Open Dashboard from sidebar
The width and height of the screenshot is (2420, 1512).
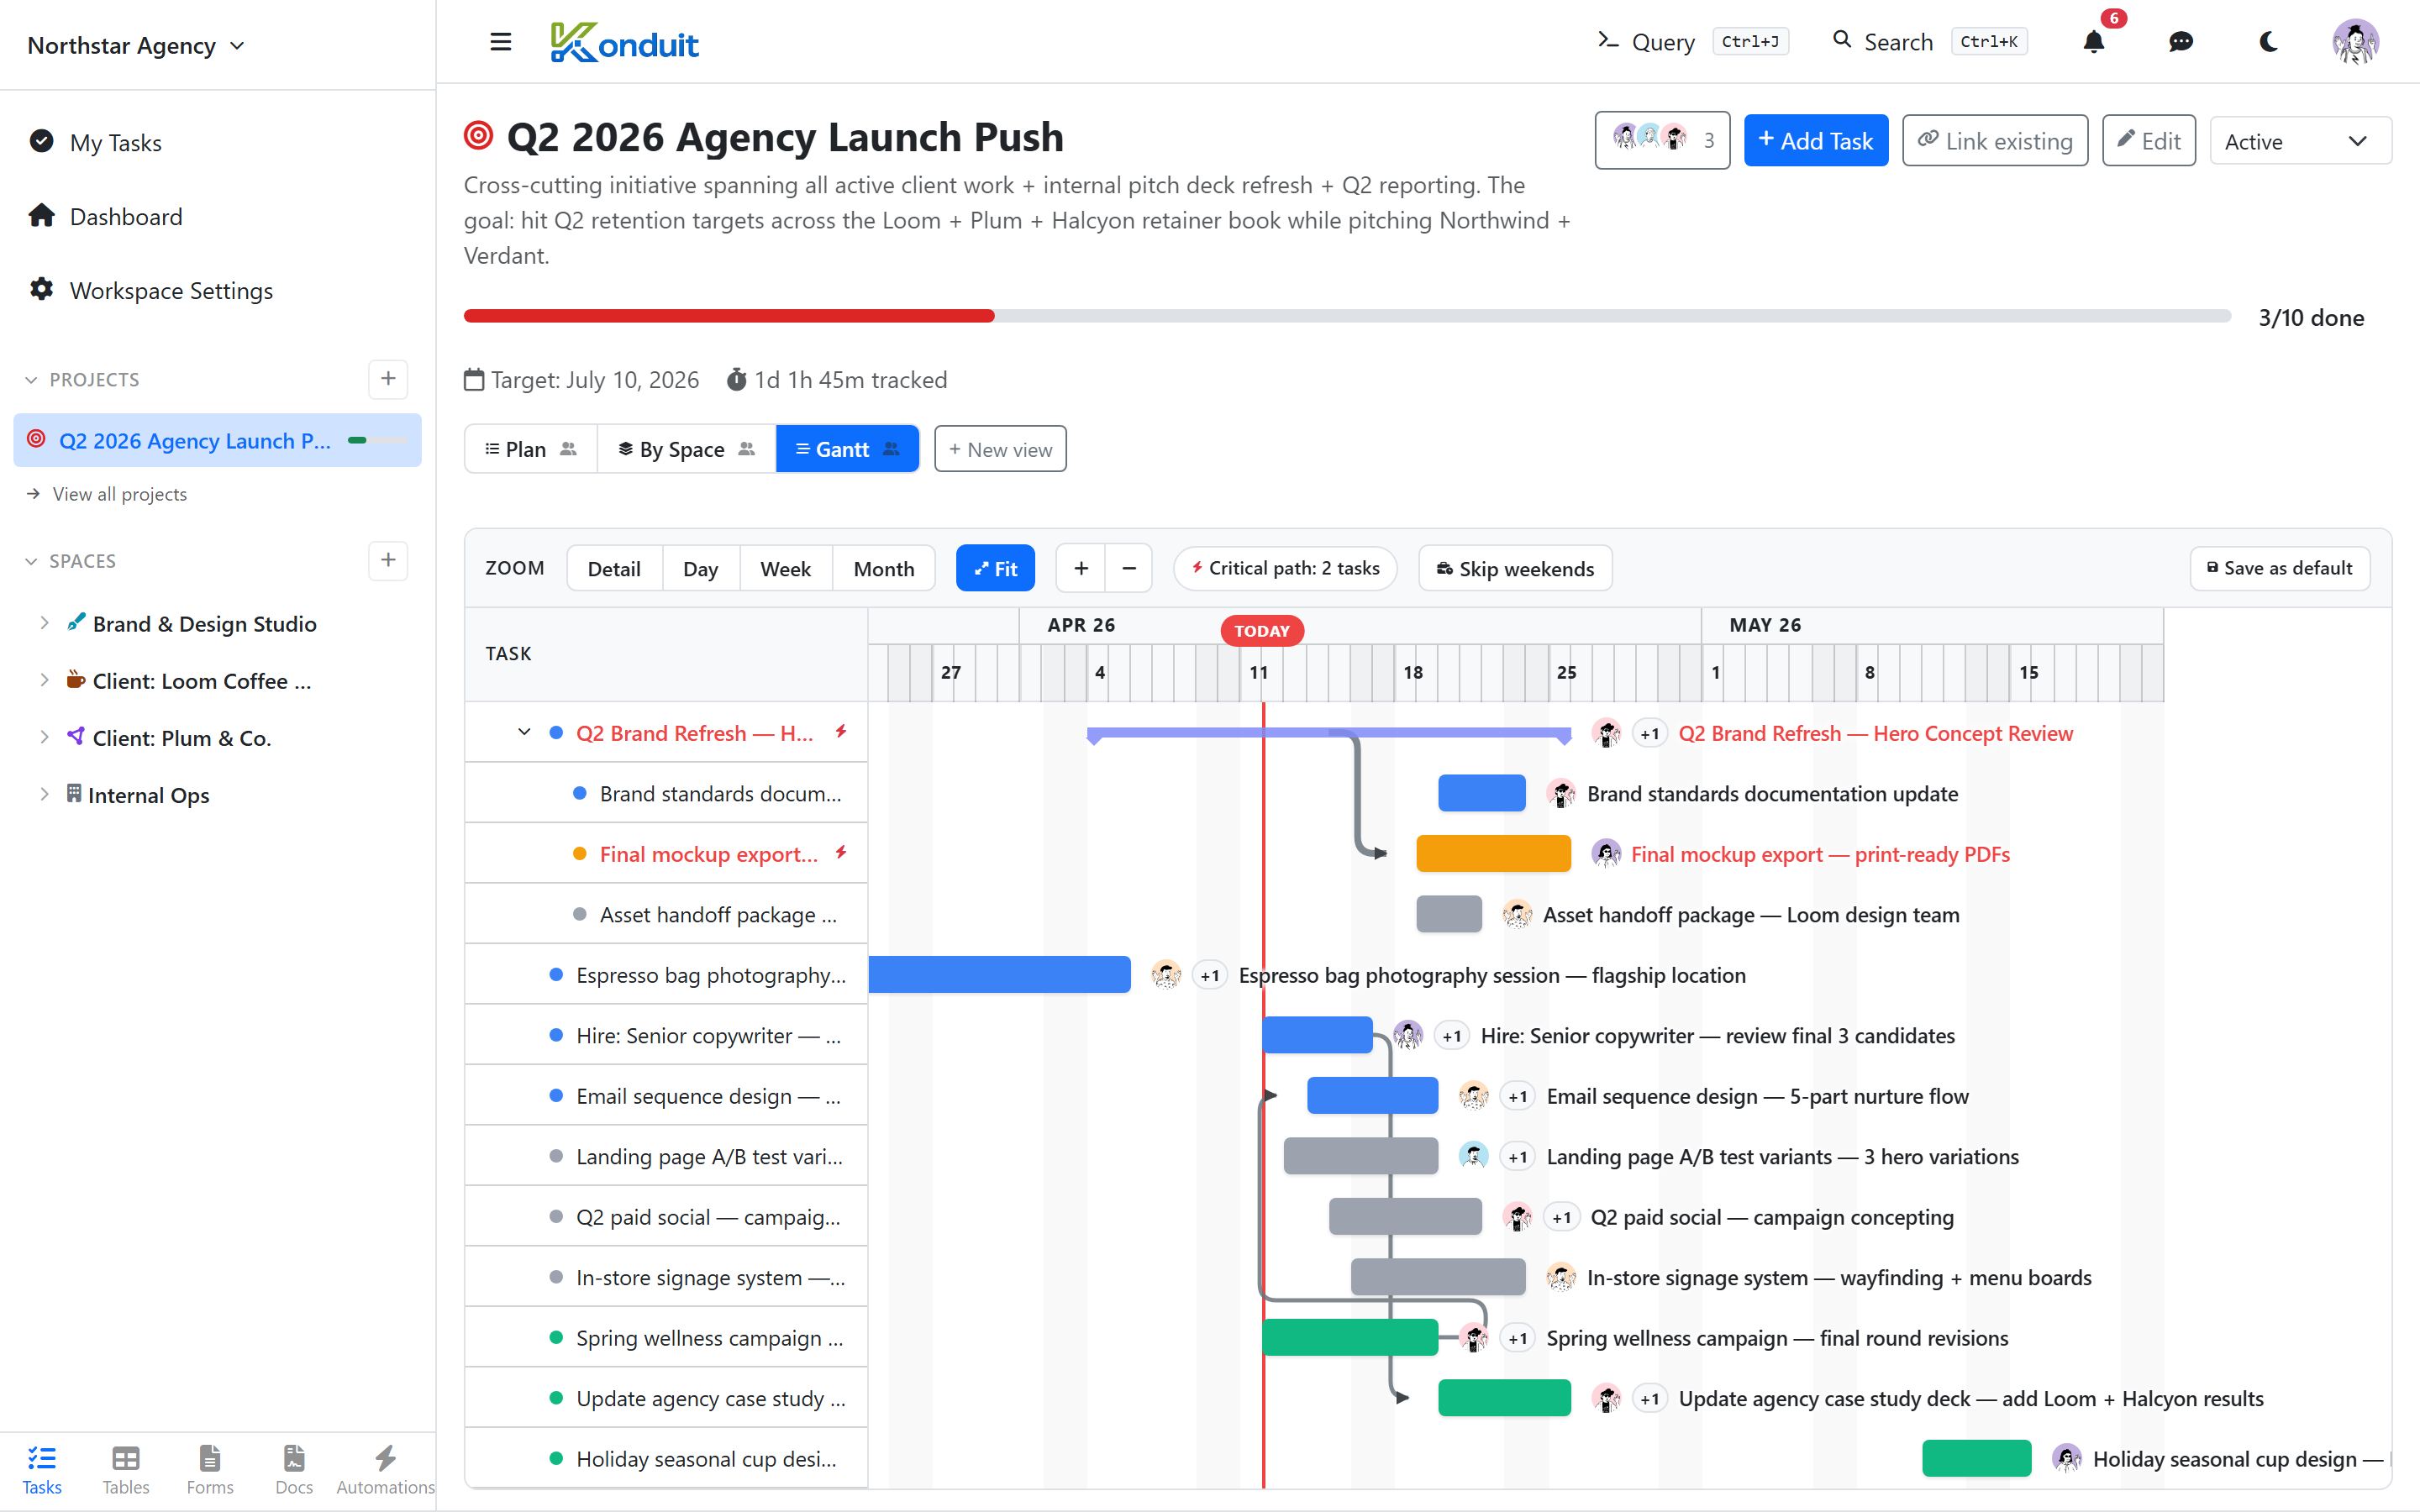(x=106, y=216)
